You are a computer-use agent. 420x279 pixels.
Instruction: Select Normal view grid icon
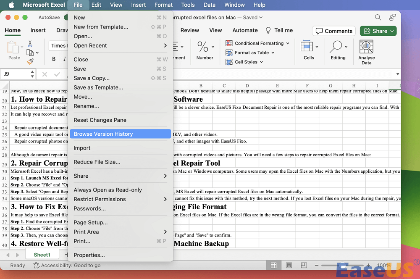(273, 265)
